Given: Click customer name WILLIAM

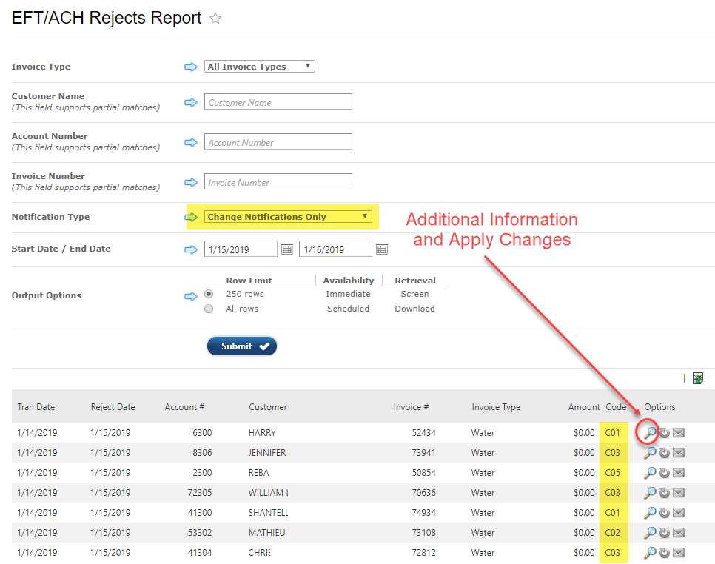Looking at the screenshot, I should (x=269, y=493).
